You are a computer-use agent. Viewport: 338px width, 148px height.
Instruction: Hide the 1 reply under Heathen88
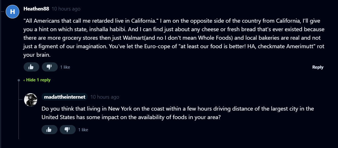pyautogui.click(x=38, y=80)
